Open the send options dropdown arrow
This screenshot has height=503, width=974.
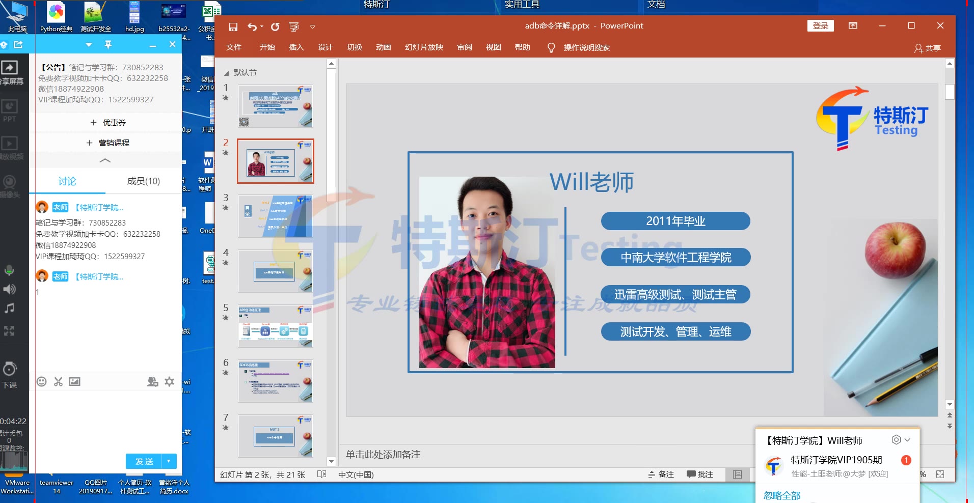pos(169,461)
